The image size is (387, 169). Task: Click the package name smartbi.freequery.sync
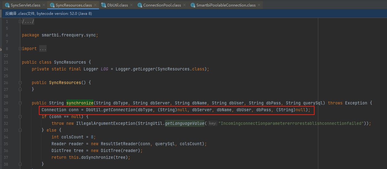click(x=69, y=35)
